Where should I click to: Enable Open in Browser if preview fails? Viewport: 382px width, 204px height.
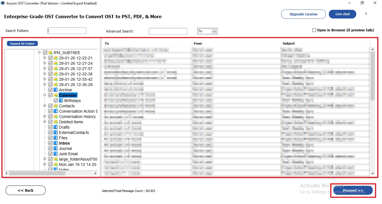pos(314,30)
